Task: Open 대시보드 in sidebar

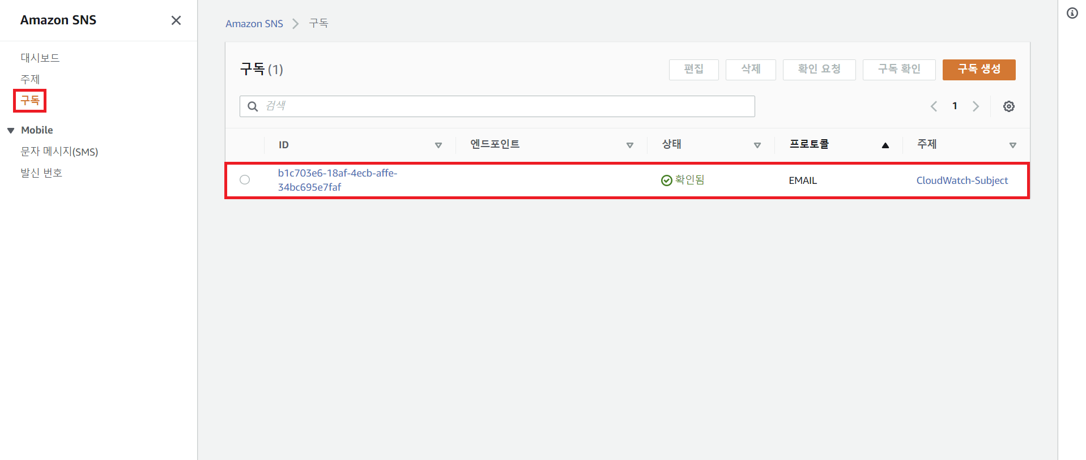Action: (40, 58)
